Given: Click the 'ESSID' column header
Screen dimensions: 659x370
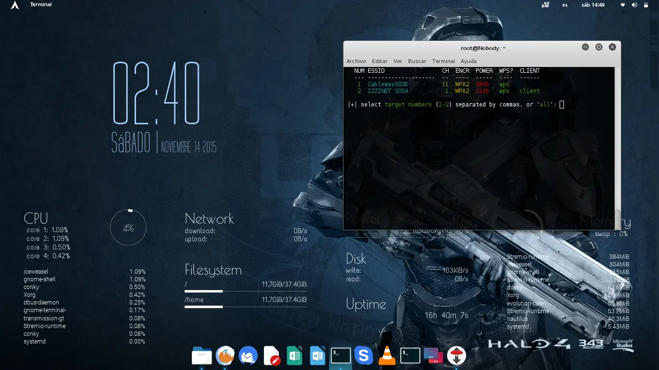Looking at the screenshot, I should (376, 71).
